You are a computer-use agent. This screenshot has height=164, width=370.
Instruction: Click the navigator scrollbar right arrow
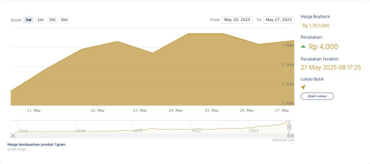[292, 136]
